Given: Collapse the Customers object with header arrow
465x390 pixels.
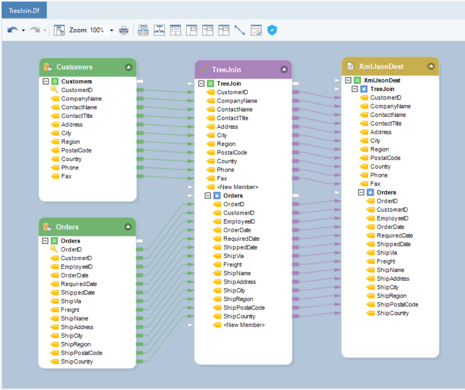Looking at the screenshot, I should tap(128, 67).
